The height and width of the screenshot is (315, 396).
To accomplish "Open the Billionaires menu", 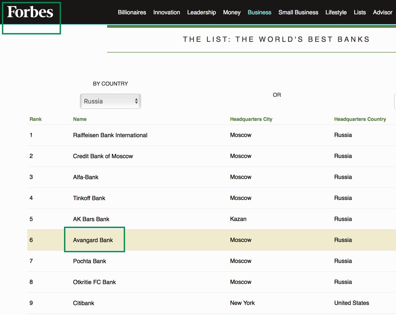I will (x=132, y=12).
